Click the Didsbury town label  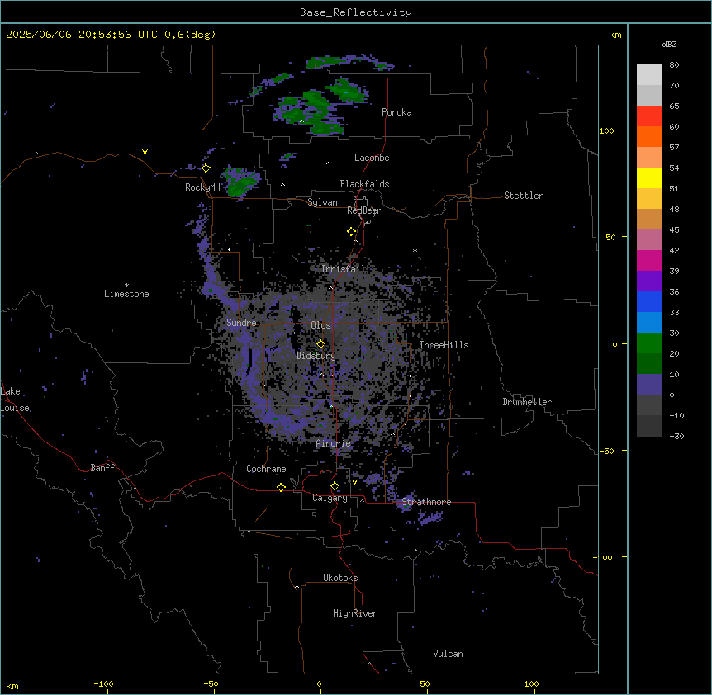pos(316,356)
